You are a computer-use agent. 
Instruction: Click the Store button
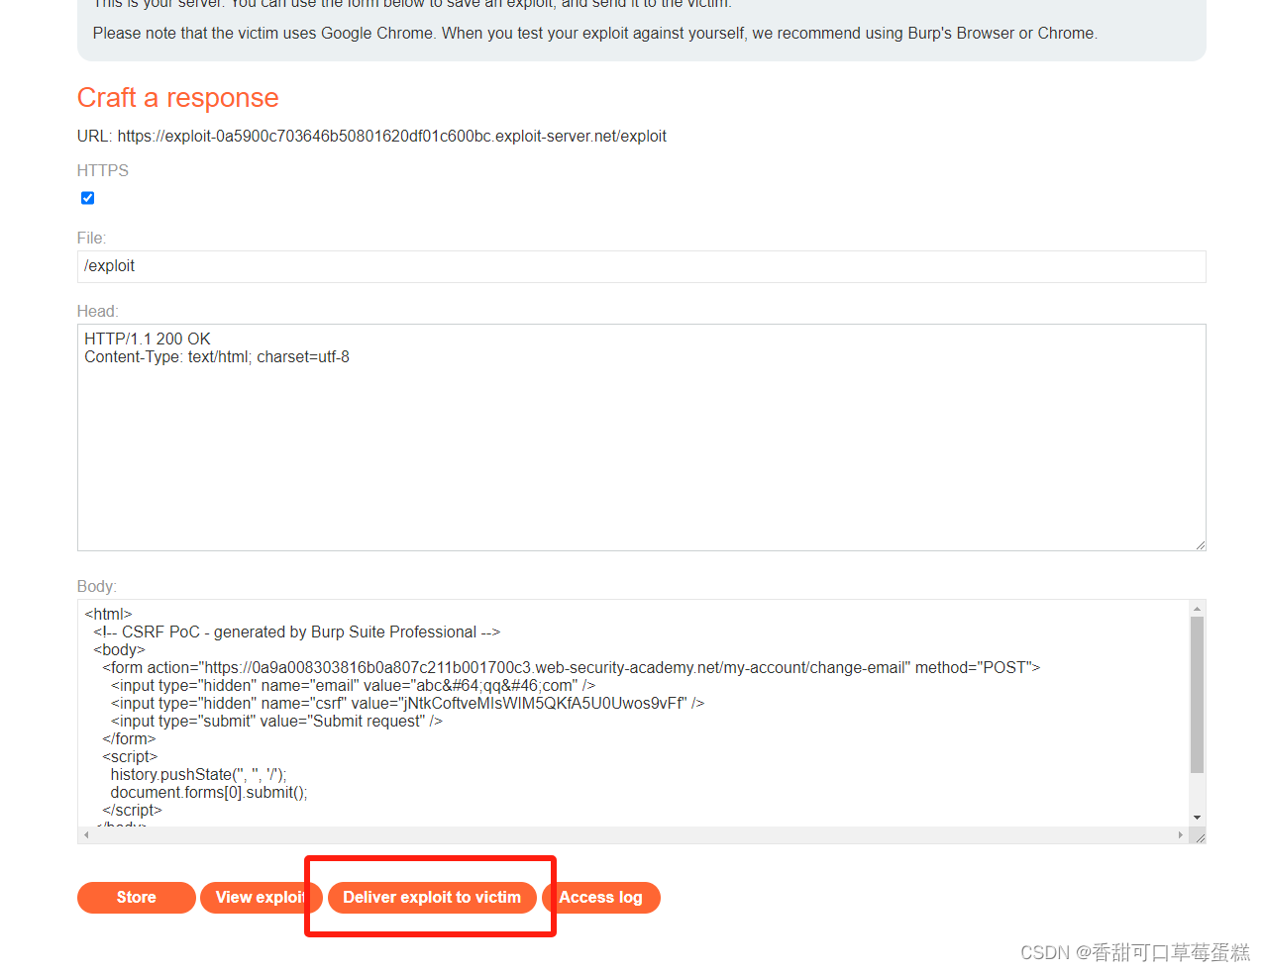[136, 897]
